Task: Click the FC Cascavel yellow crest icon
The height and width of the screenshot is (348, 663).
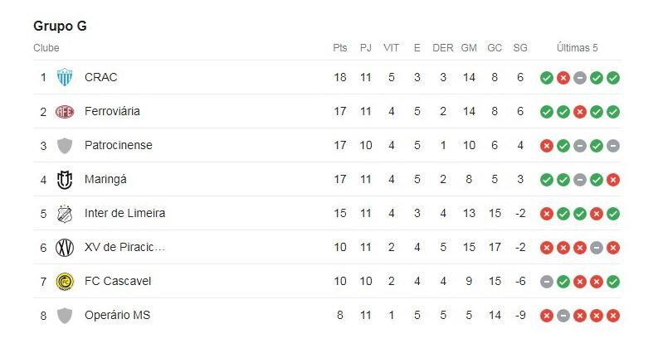Action: coord(65,282)
